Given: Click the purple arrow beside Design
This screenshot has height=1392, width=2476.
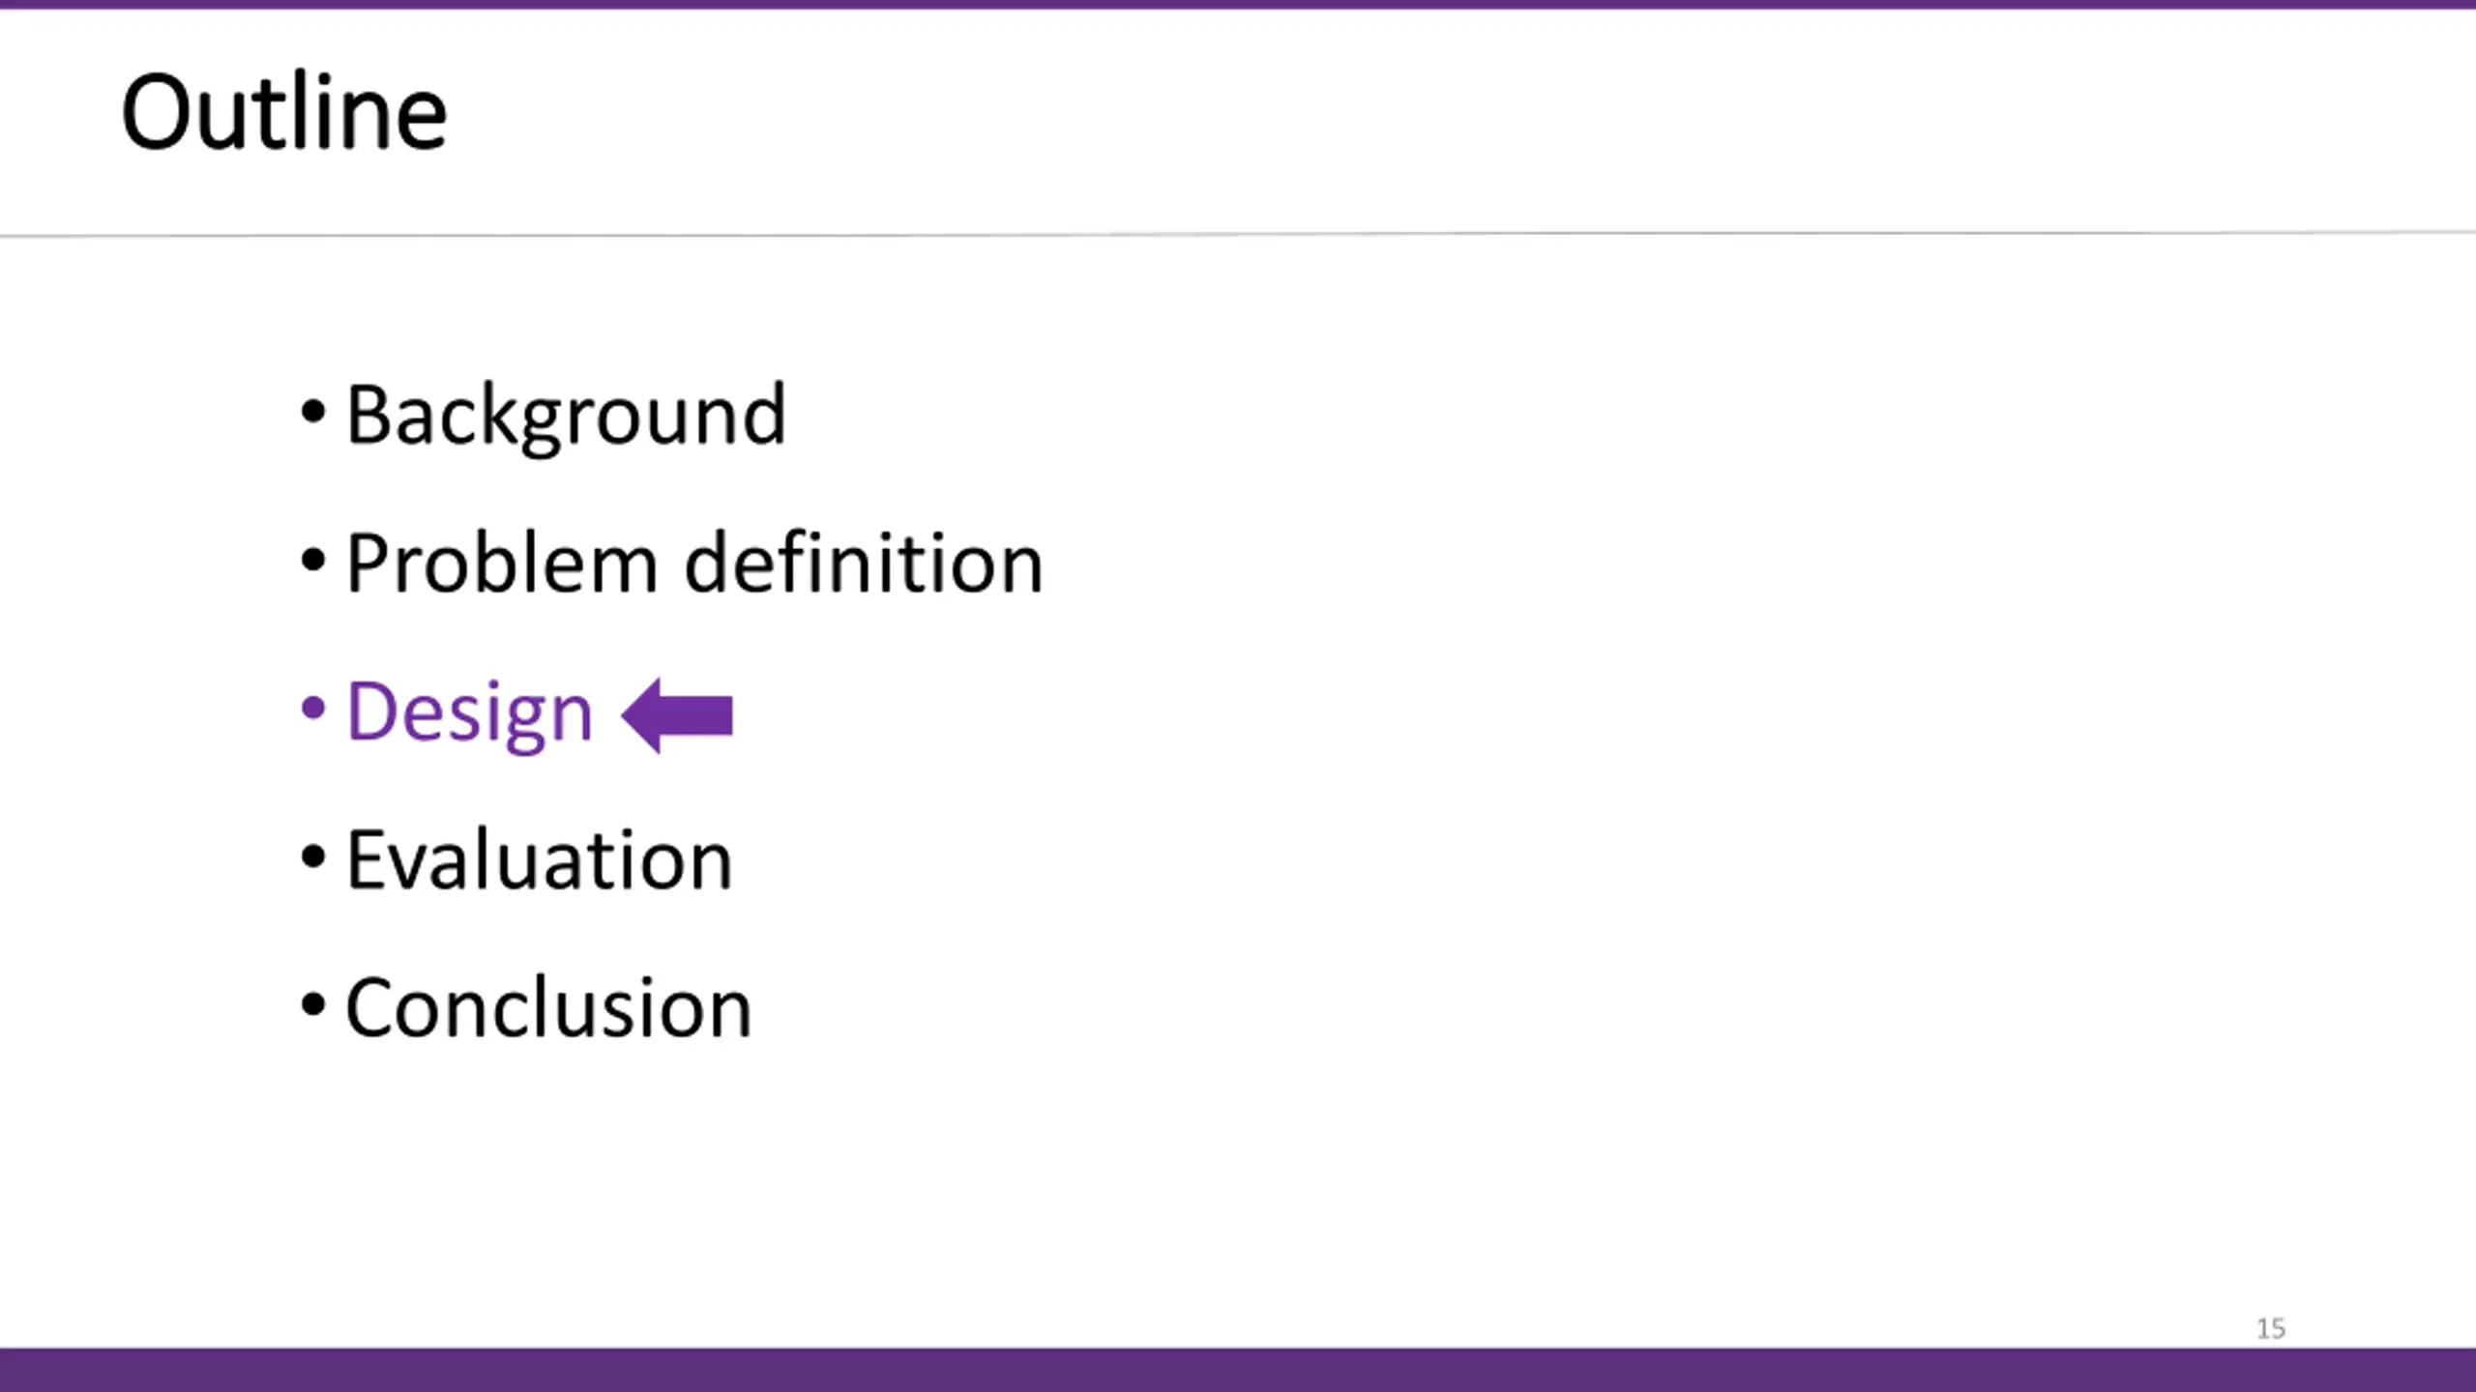Looking at the screenshot, I should point(677,715).
